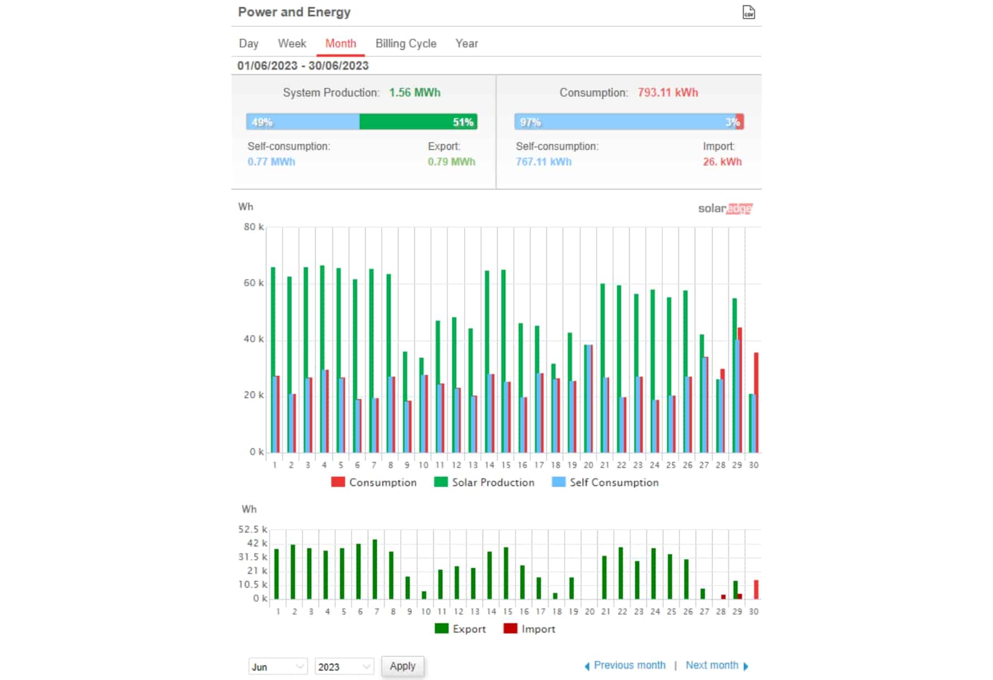Open the 2023 year dropdown
The height and width of the screenshot is (680, 993).
click(344, 667)
